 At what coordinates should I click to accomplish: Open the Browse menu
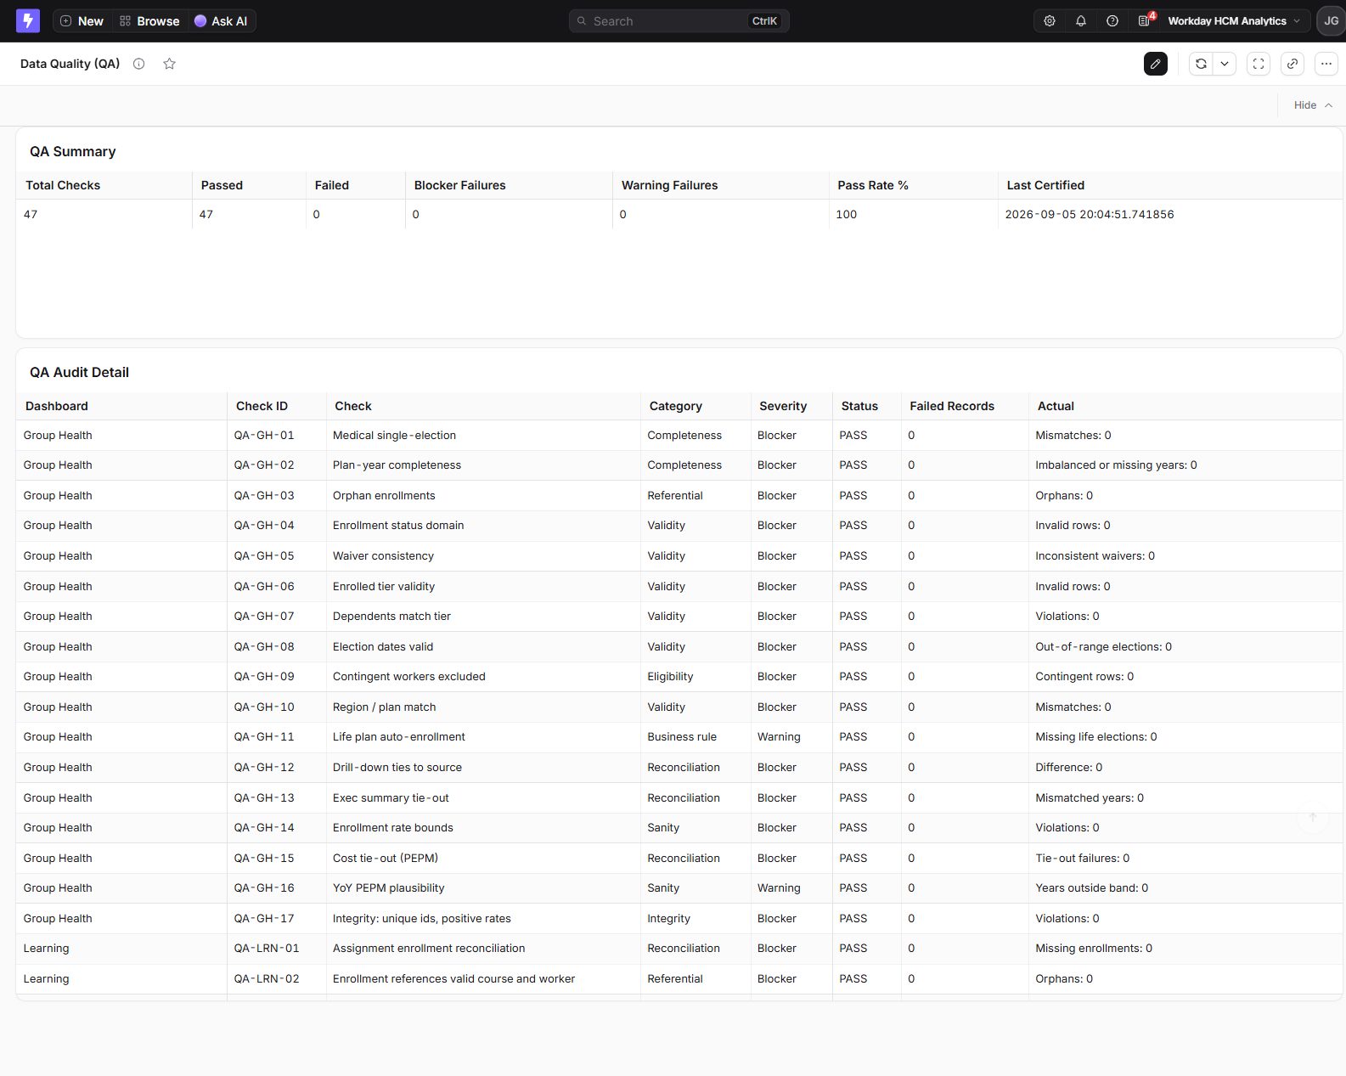(149, 21)
